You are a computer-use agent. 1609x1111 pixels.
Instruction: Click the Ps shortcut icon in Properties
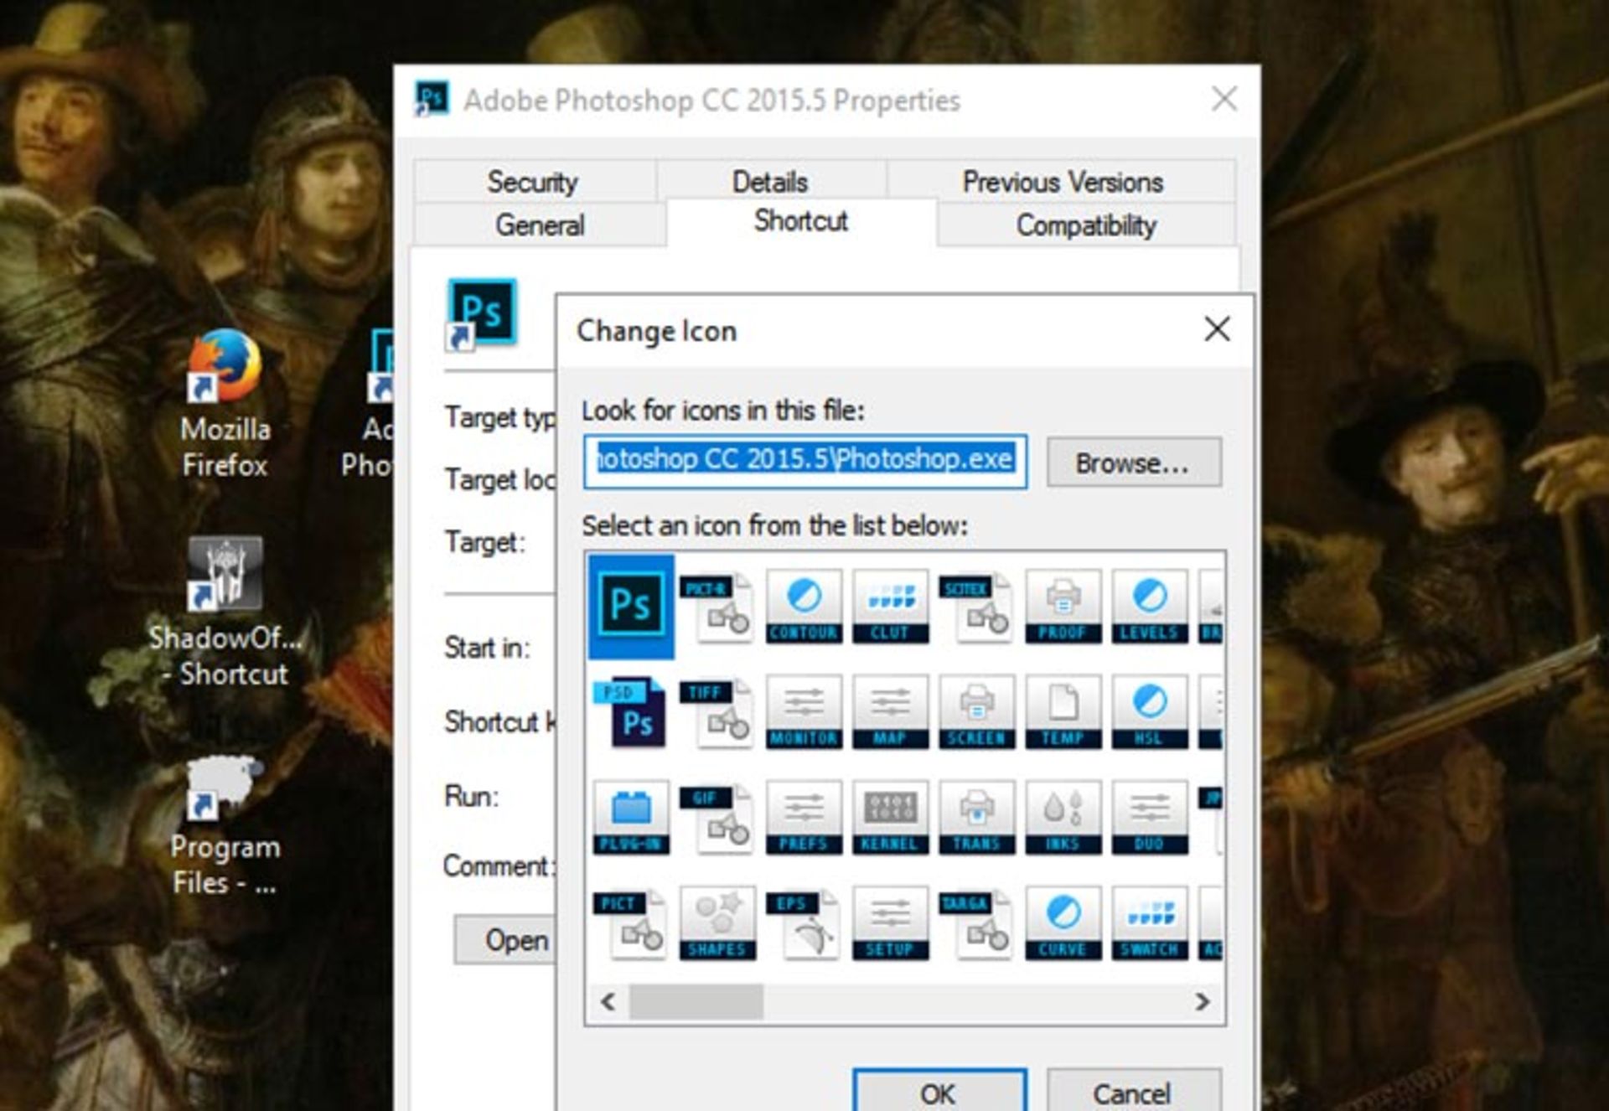[481, 315]
